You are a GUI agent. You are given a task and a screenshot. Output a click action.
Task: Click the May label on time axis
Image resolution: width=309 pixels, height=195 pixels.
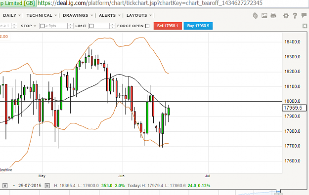tap(42, 176)
